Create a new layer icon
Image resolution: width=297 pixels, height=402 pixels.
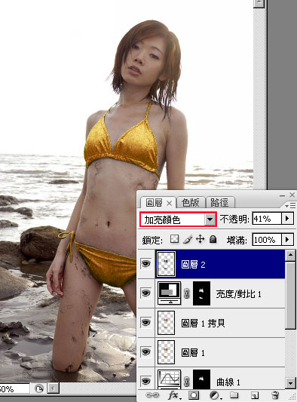pos(254,395)
